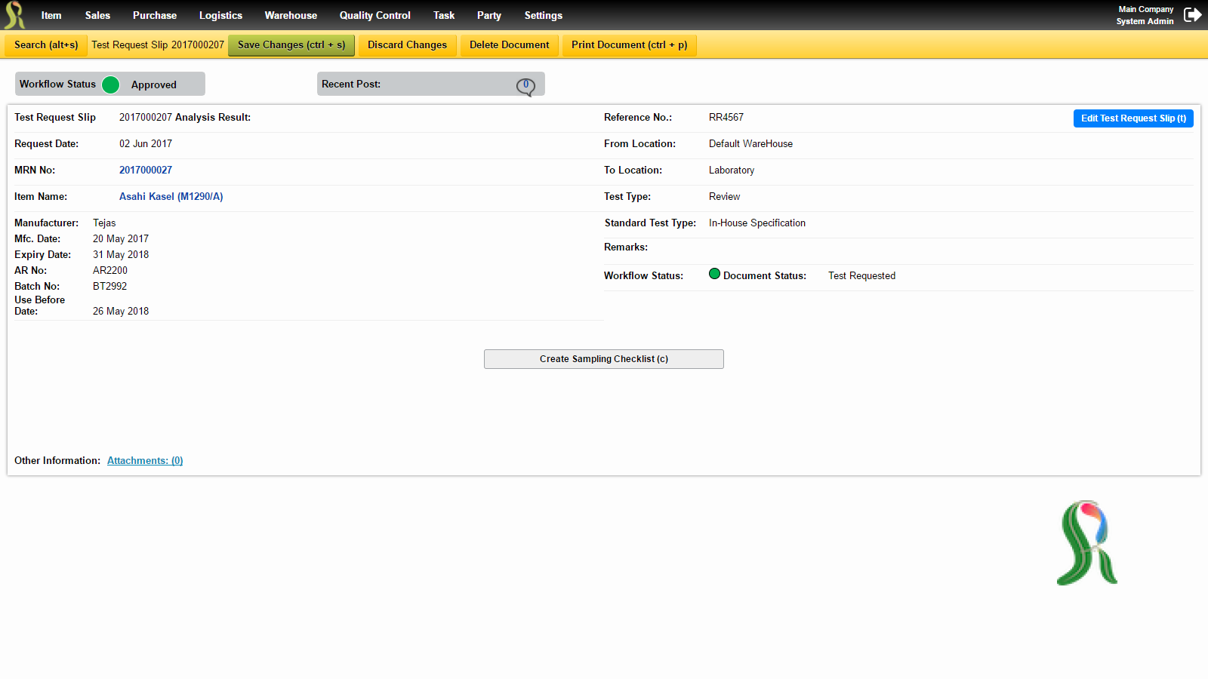Click the large ribbon logo at bottom right
1208x679 pixels.
[x=1087, y=542]
